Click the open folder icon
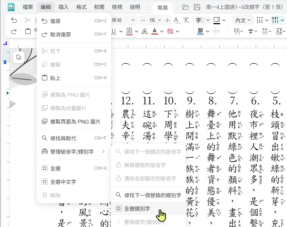The width and height of the screenshot is (287, 227). pyautogui.click(x=186, y=7)
